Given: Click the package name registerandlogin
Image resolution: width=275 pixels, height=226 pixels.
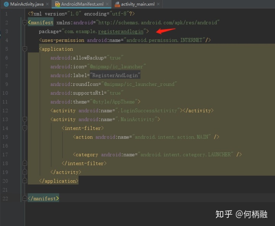Looking at the screenshot, I should (x=121, y=32).
